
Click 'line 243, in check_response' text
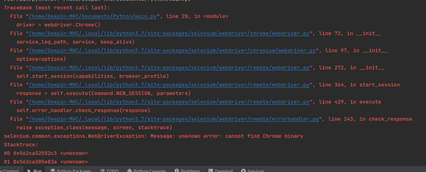[x=370, y=119]
